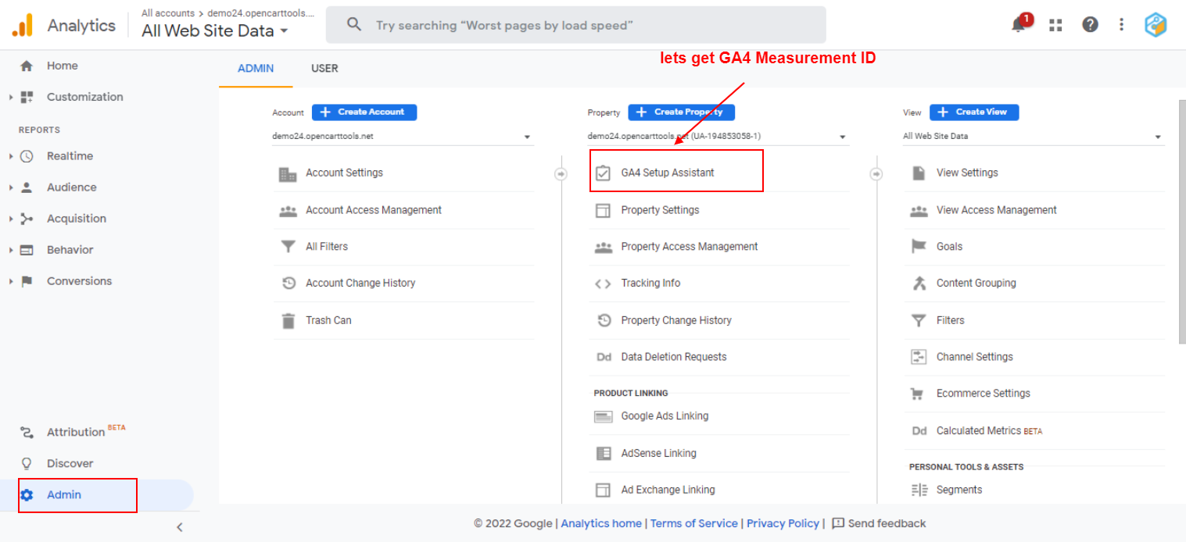The image size is (1186, 542).
Task: Open the Google apps grid icon
Action: tap(1055, 25)
